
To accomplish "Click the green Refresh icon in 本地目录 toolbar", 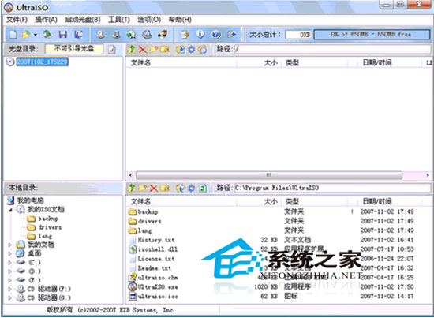I will pos(203,189).
